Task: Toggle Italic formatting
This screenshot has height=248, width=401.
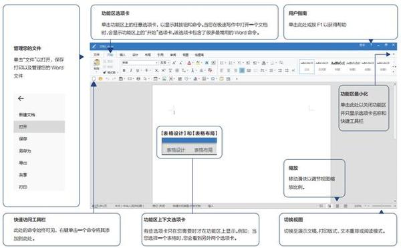Action: point(131,70)
